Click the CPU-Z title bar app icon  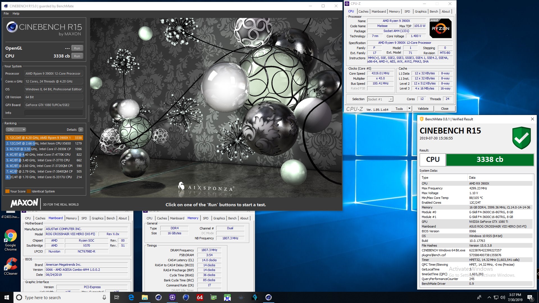347,4
